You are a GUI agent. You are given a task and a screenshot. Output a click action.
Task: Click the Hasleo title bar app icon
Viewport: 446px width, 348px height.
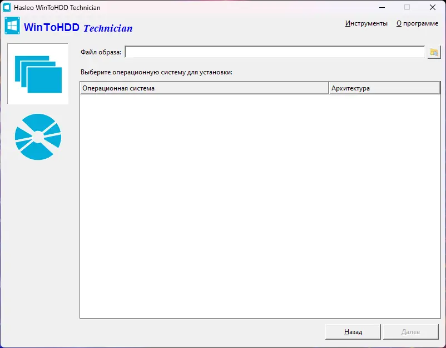(7, 7)
